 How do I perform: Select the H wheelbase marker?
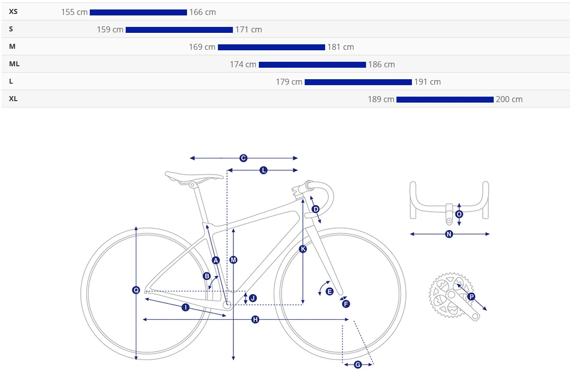[255, 320]
